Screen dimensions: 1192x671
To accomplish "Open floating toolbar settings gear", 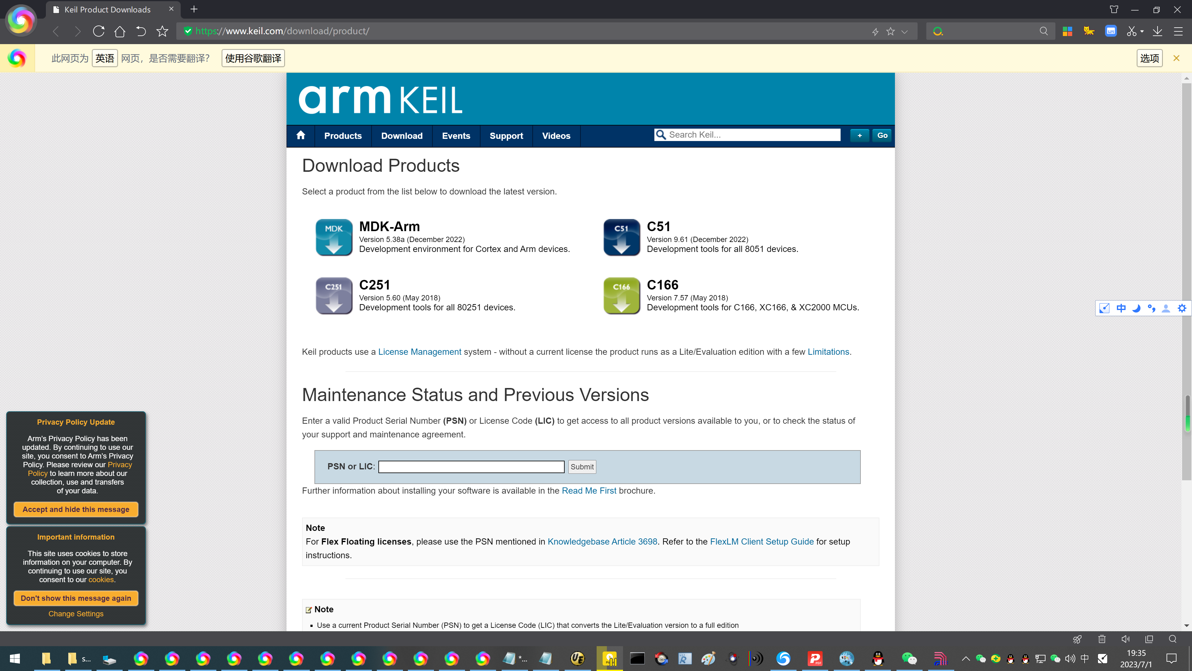I will point(1181,308).
